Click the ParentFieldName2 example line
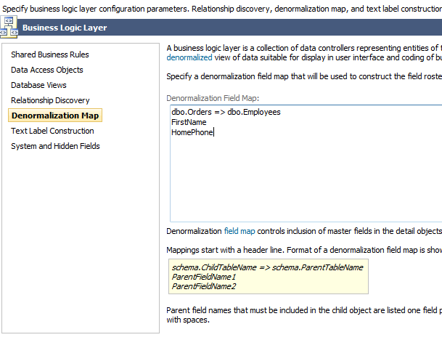This screenshot has width=442, height=340. click(x=204, y=286)
